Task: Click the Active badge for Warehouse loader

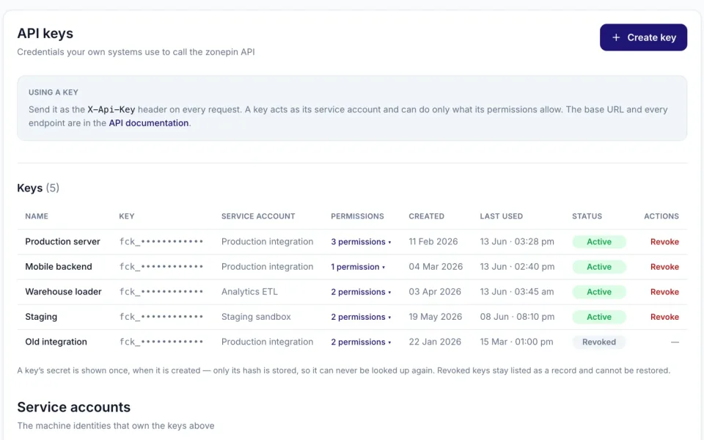Action: point(599,292)
